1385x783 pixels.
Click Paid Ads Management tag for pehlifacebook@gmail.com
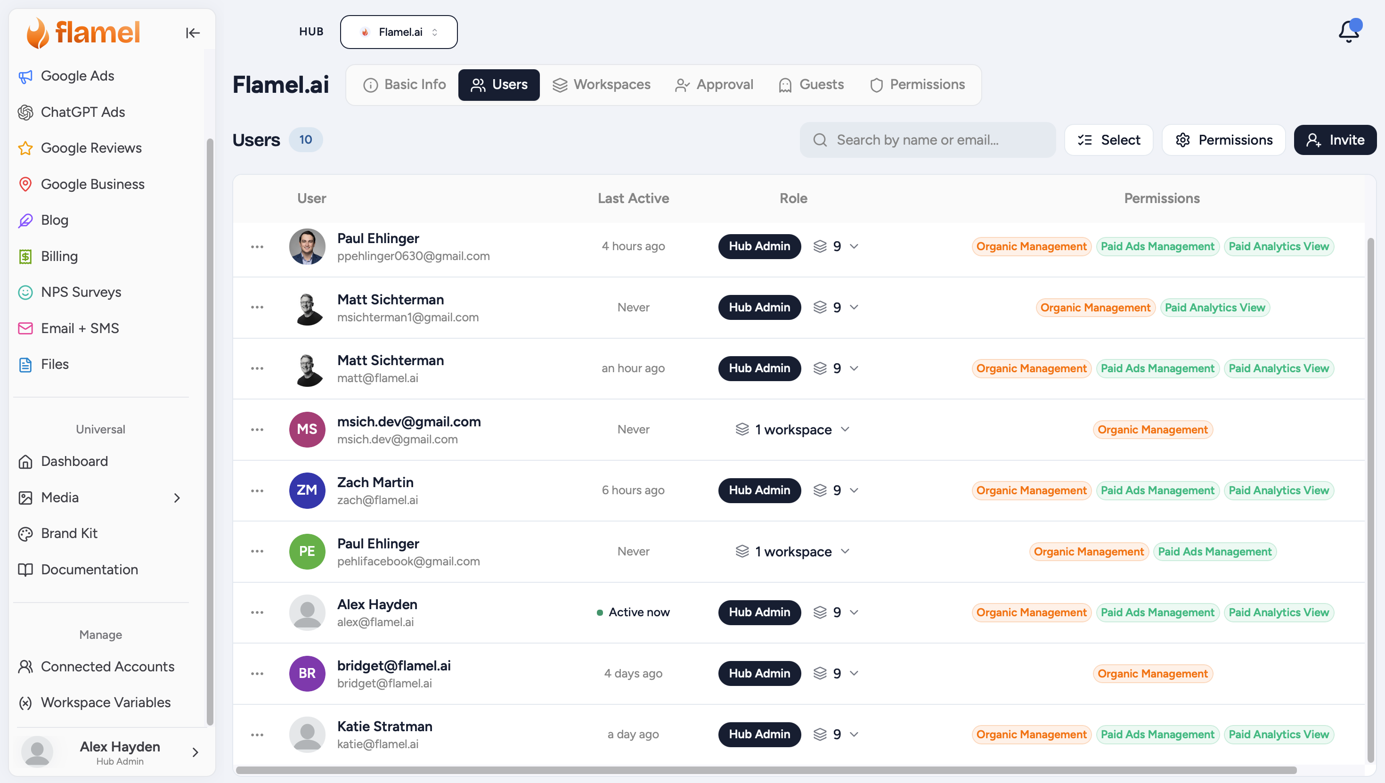pyautogui.click(x=1214, y=552)
